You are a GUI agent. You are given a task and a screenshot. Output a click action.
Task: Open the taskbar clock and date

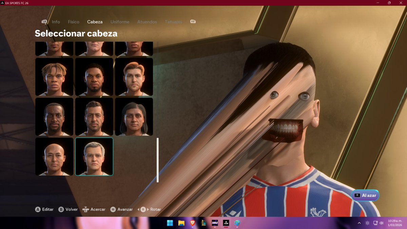point(394,223)
